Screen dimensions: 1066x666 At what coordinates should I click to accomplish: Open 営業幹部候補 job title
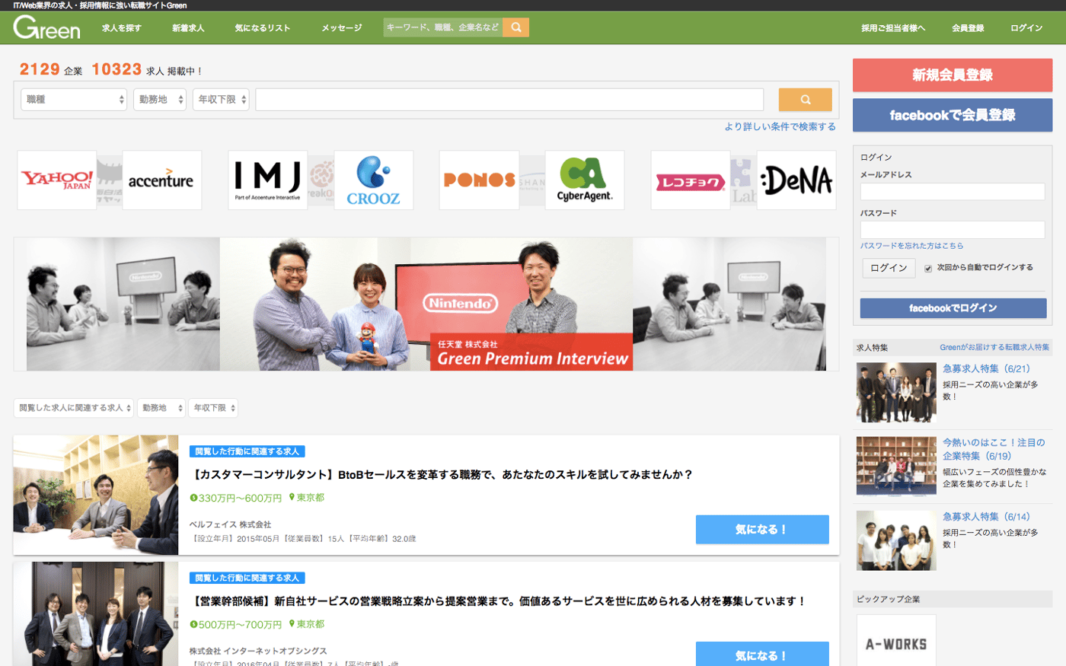click(x=499, y=601)
